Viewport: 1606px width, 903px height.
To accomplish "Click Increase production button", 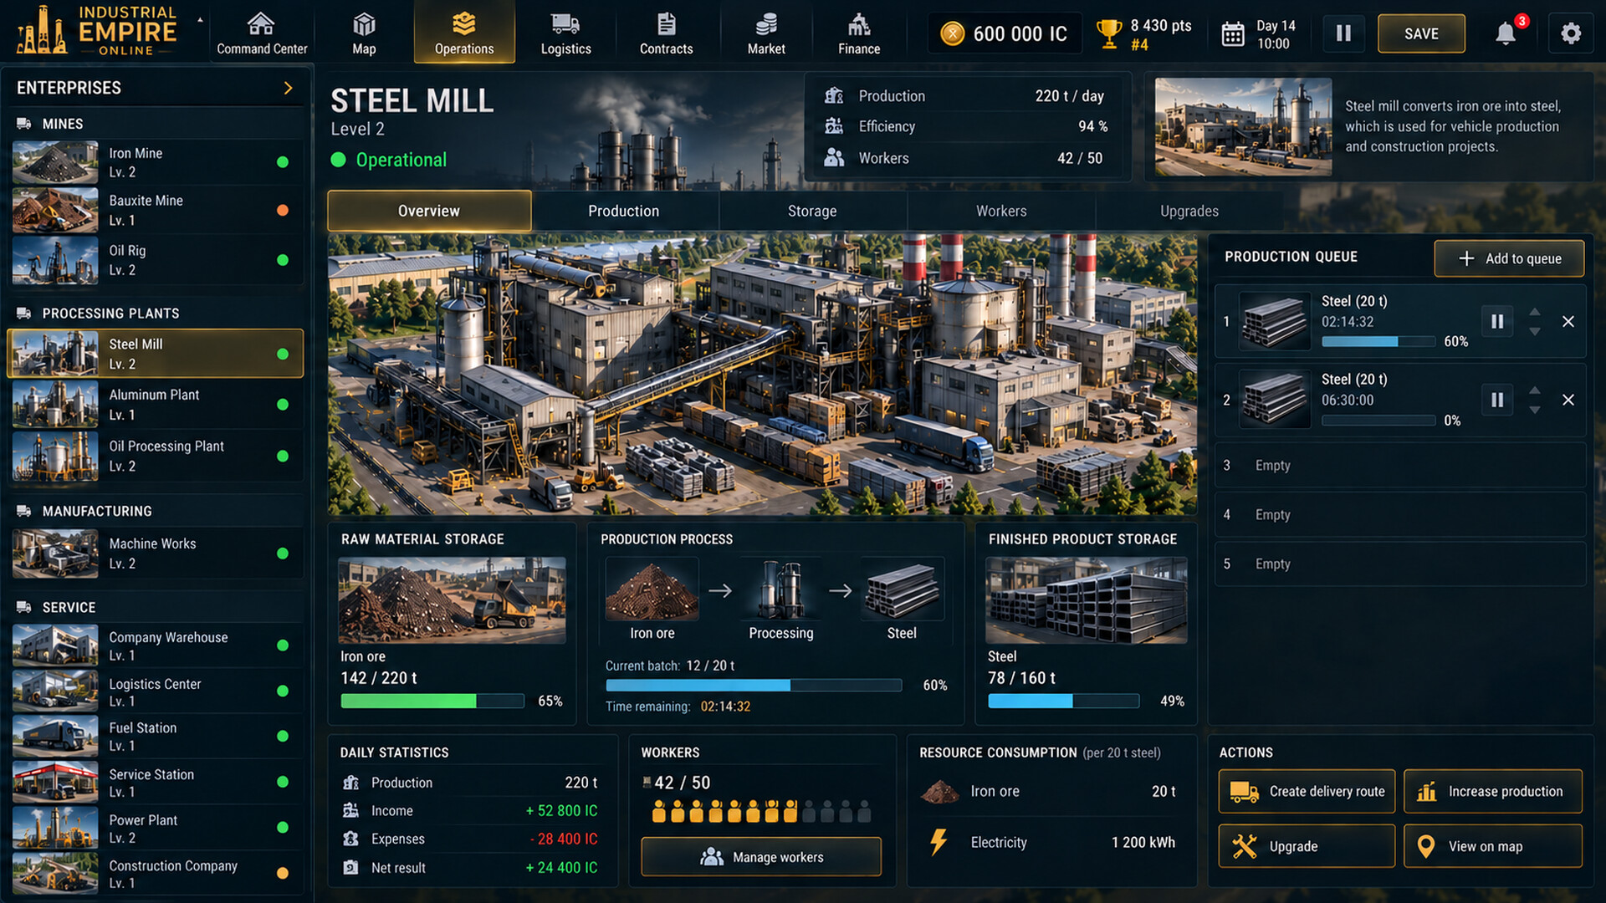I will 1492,791.
